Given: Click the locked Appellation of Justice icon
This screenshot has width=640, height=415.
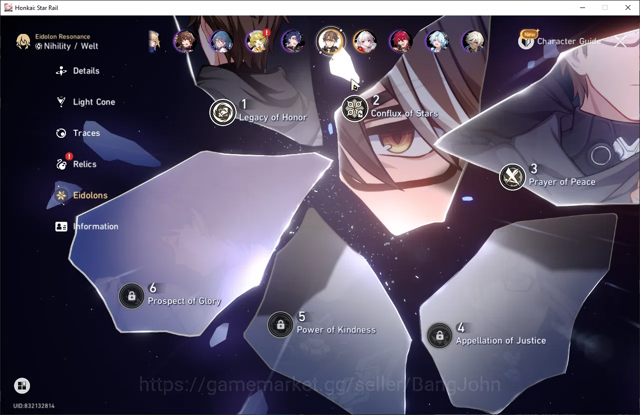Looking at the screenshot, I should coord(440,336).
